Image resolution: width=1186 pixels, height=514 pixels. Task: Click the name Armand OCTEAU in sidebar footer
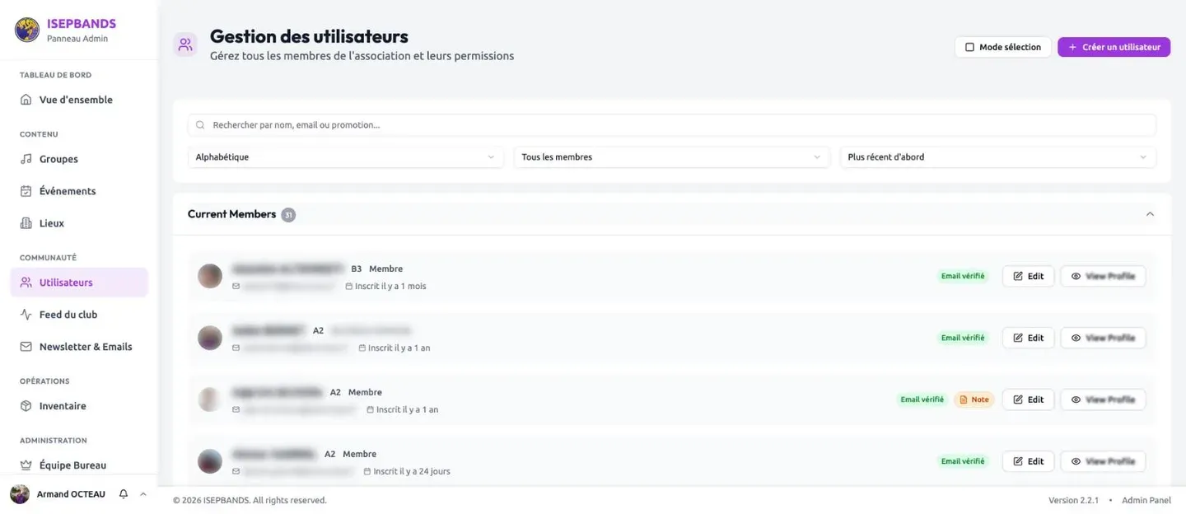71,494
